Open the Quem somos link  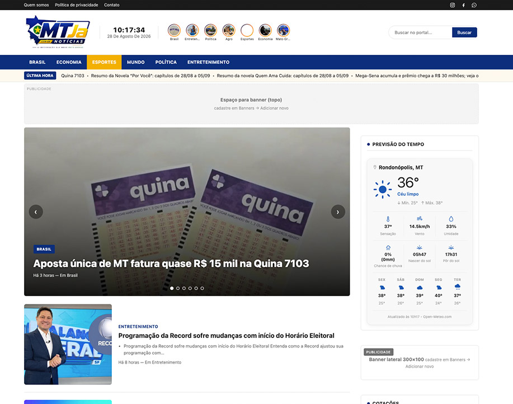(36, 5)
